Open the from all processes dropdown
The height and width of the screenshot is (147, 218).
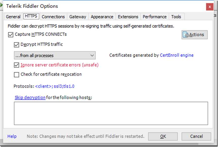click(55, 55)
